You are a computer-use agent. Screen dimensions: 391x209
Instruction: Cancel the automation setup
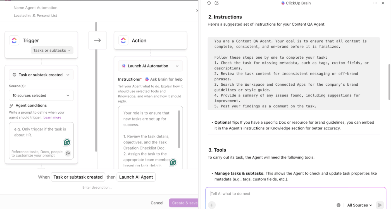click(x=157, y=203)
